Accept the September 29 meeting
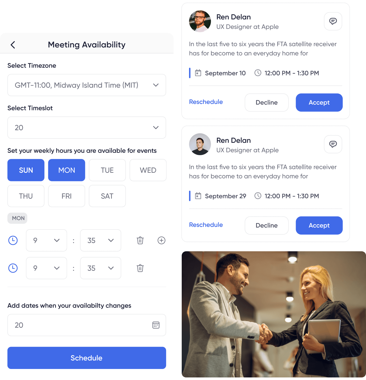The image size is (366, 380). pyautogui.click(x=319, y=225)
